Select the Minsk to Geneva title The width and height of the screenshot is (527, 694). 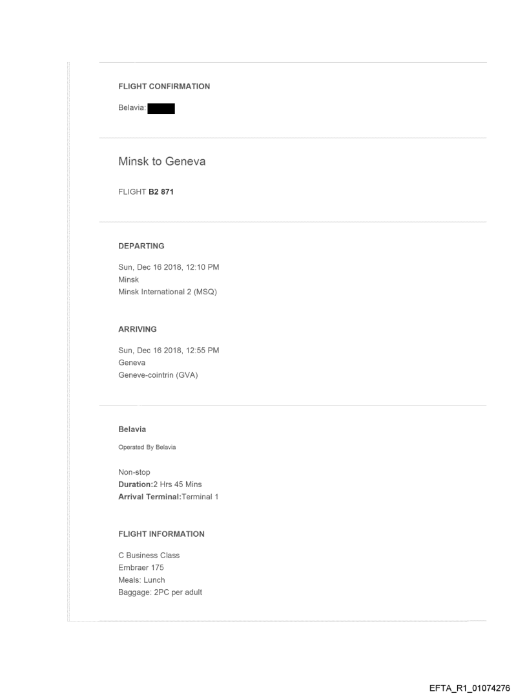161,162
